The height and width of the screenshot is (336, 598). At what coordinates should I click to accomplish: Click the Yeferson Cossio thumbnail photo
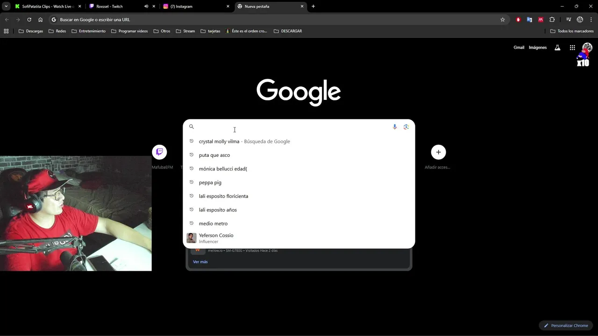click(x=192, y=238)
